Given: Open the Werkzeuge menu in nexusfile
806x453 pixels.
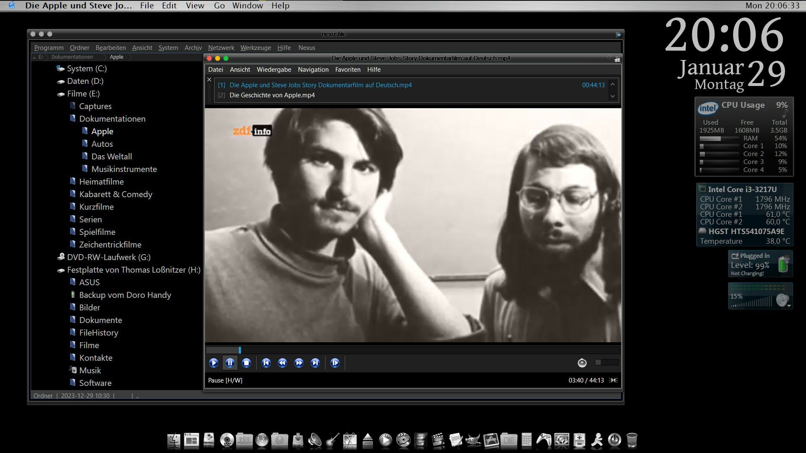Looking at the screenshot, I should pos(256,48).
